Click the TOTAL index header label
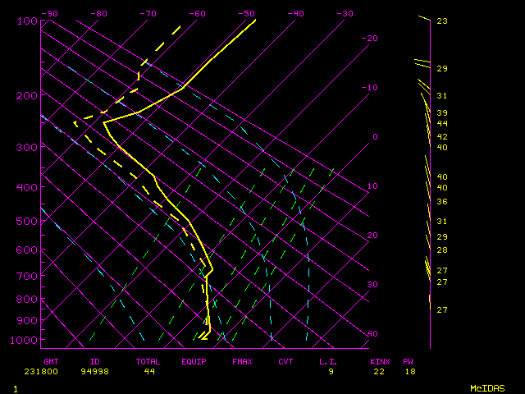The height and width of the screenshot is (394, 525). tap(148, 361)
